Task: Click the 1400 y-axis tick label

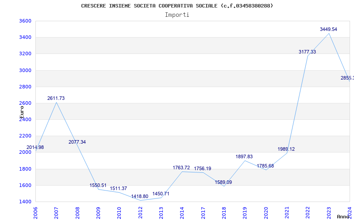Action: (x=26, y=202)
